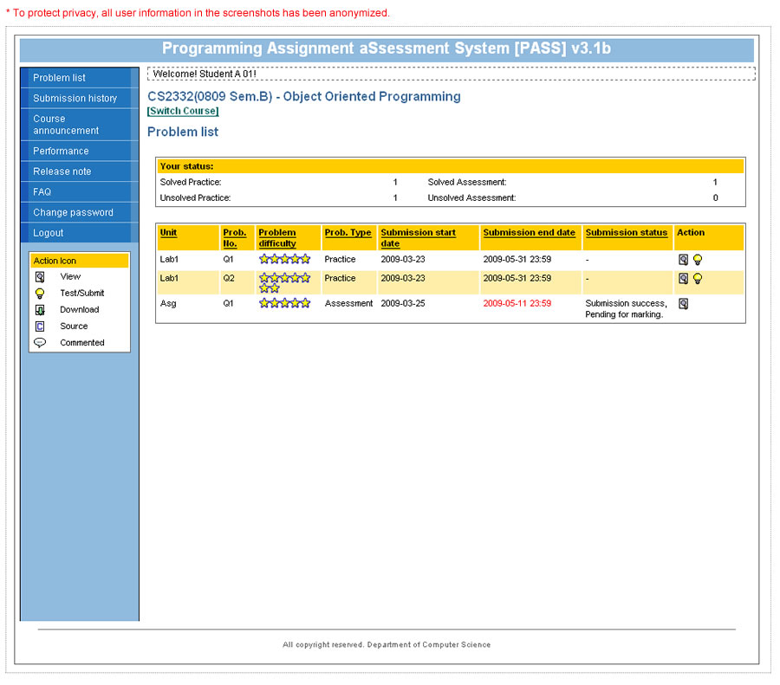Image resolution: width=780 pixels, height=685 pixels.
Task: Sort by Problem difficulty header
Action: pos(277,237)
